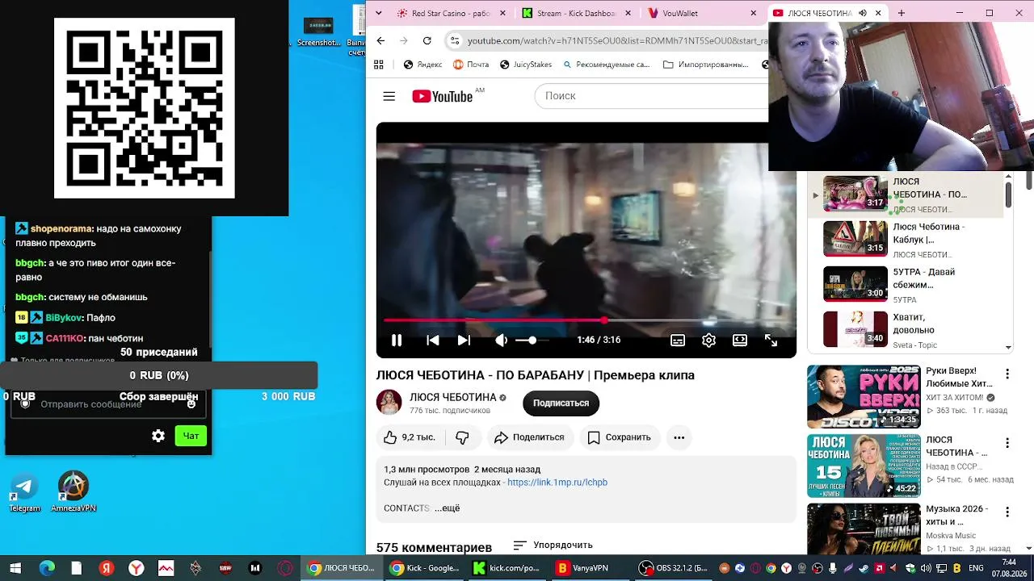Save the video with Сохранить

click(x=619, y=437)
